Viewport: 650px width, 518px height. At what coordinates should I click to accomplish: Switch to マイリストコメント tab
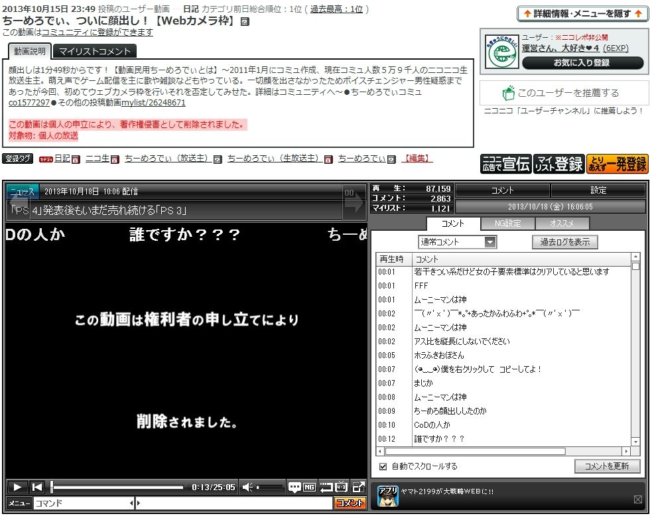point(94,51)
